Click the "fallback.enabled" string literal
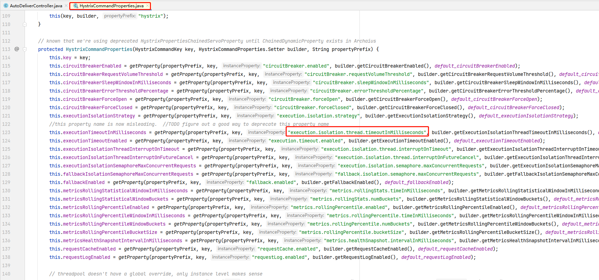The image size is (599, 280). point(271,182)
